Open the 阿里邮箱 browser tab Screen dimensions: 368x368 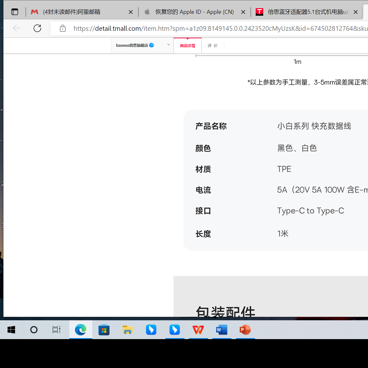[x=77, y=12]
